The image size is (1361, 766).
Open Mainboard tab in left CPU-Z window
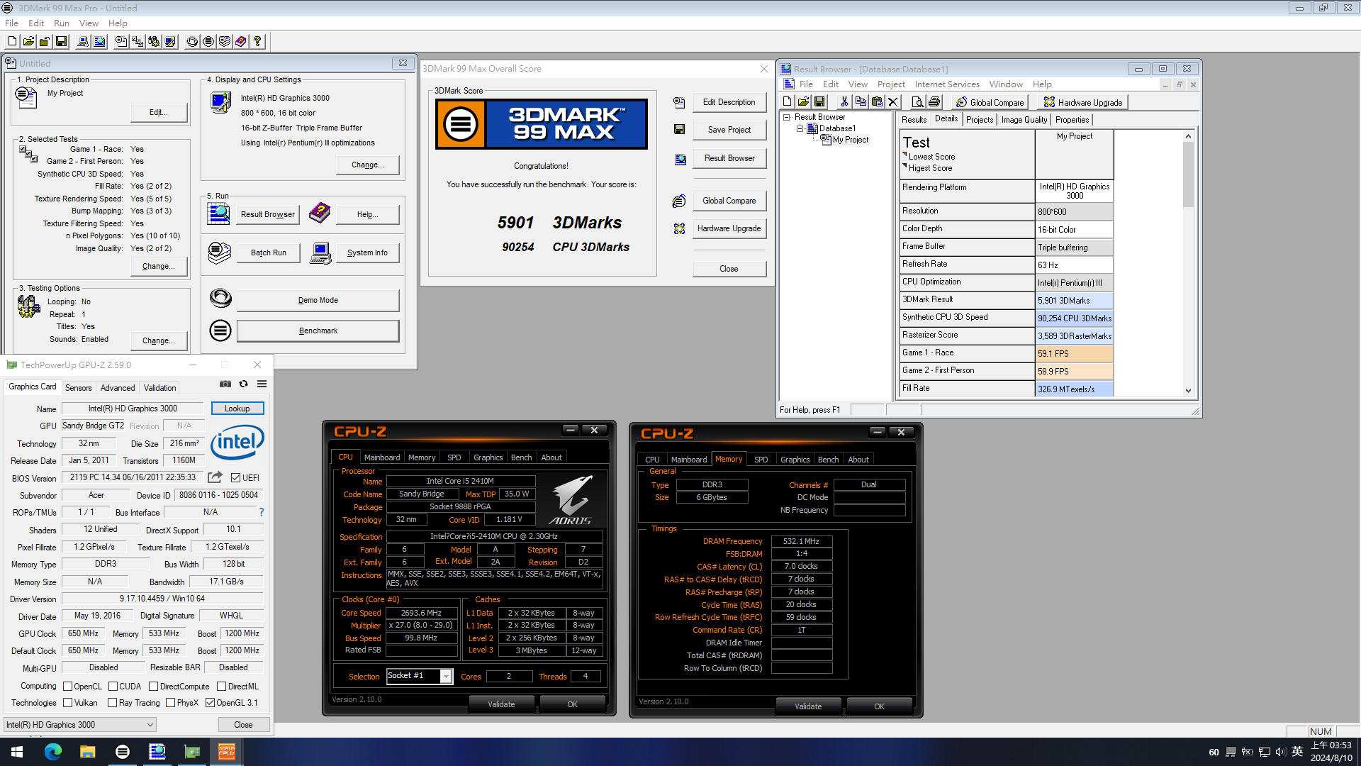(x=382, y=457)
